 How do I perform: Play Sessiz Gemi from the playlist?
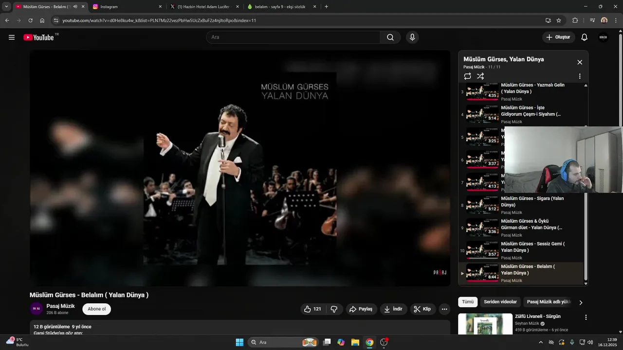pyautogui.click(x=521, y=251)
